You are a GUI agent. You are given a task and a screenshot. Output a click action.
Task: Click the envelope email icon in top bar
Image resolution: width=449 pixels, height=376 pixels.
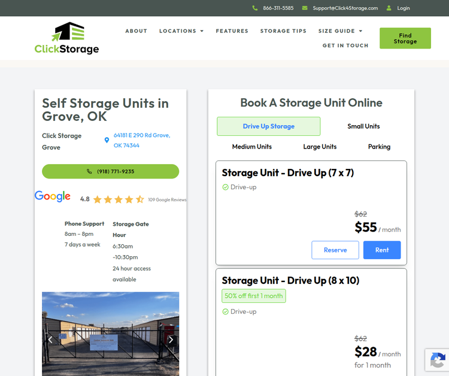[x=305, y=8]
